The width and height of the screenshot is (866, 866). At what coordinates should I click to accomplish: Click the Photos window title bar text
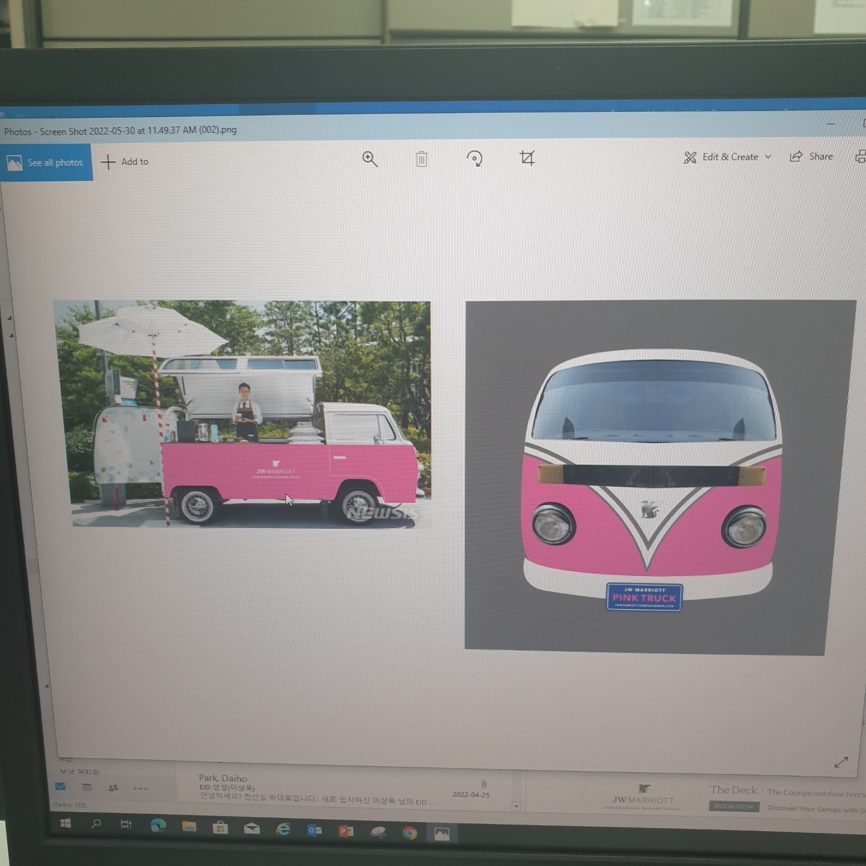(120, 131)
